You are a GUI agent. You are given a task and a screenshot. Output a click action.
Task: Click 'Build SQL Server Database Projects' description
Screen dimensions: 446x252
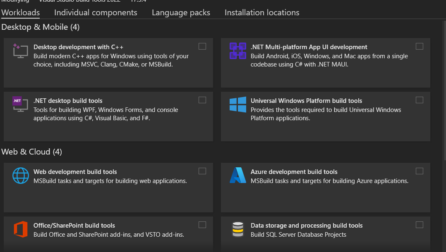tap(298, 234)
